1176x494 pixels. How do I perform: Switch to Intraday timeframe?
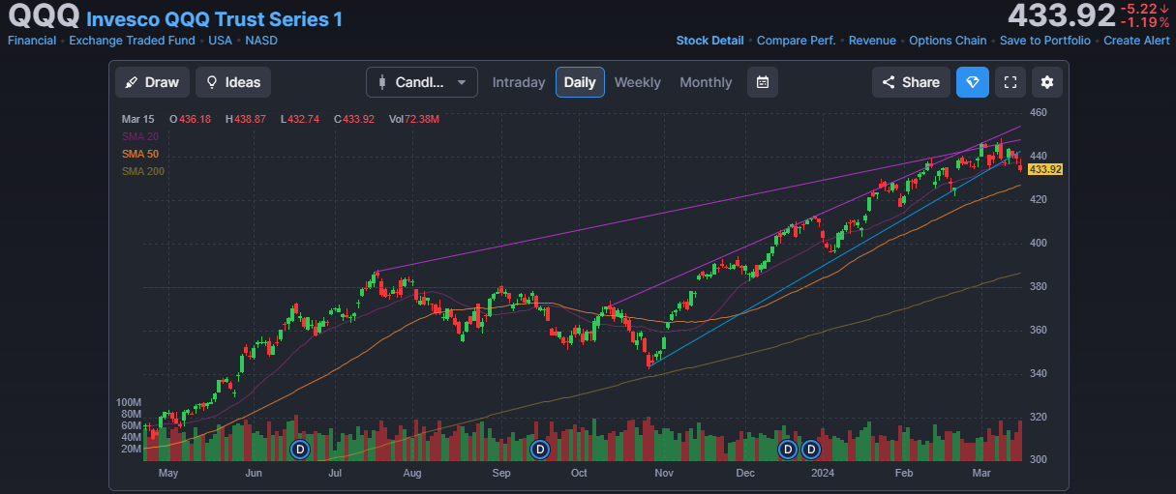tap(519, 82)
